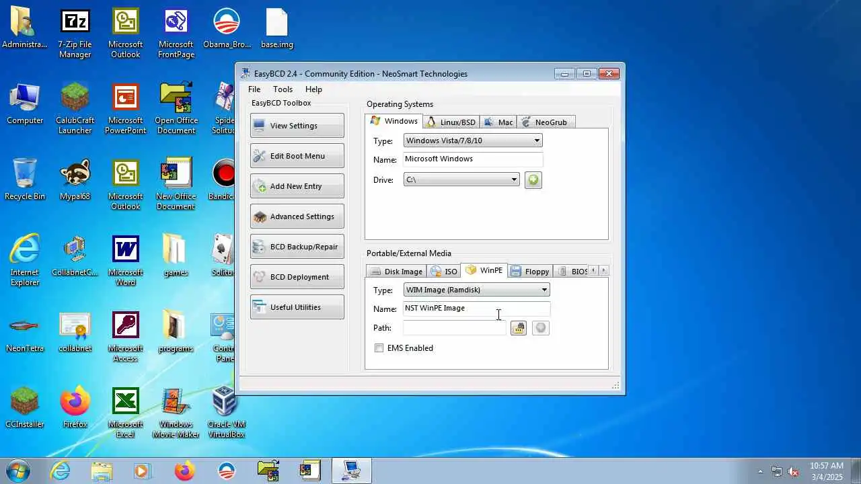Click the muted volume tray icon

click(x=793, y=471)
